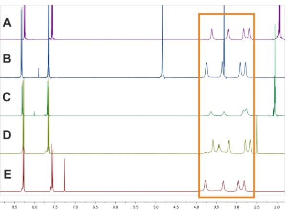Select the bold B spectrum label
The width and height of the screenshot is (290, 213).
click(7, 60)
